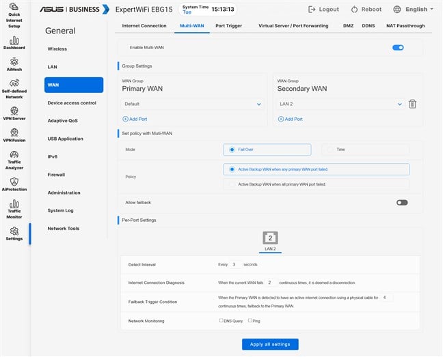Open Quick Internet Setup in sidebar
The height and width of the screenshot is (357, 443).
pos(14,16)
